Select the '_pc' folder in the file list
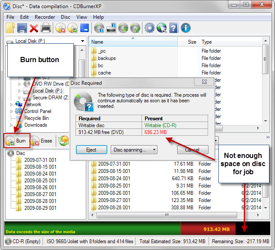The image size is (275, 250). [102, 51]
